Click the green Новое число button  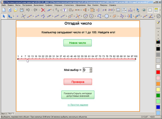77,43
